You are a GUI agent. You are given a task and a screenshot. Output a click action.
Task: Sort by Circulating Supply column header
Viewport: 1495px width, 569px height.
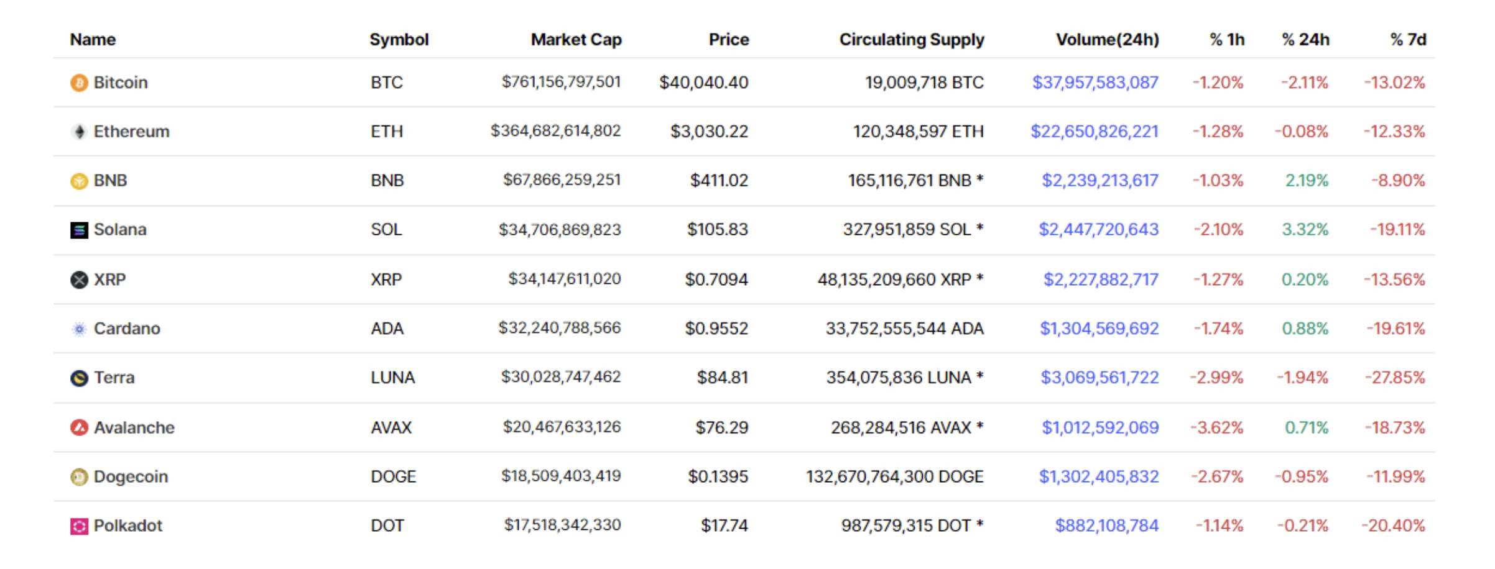[x=911, y=40]
